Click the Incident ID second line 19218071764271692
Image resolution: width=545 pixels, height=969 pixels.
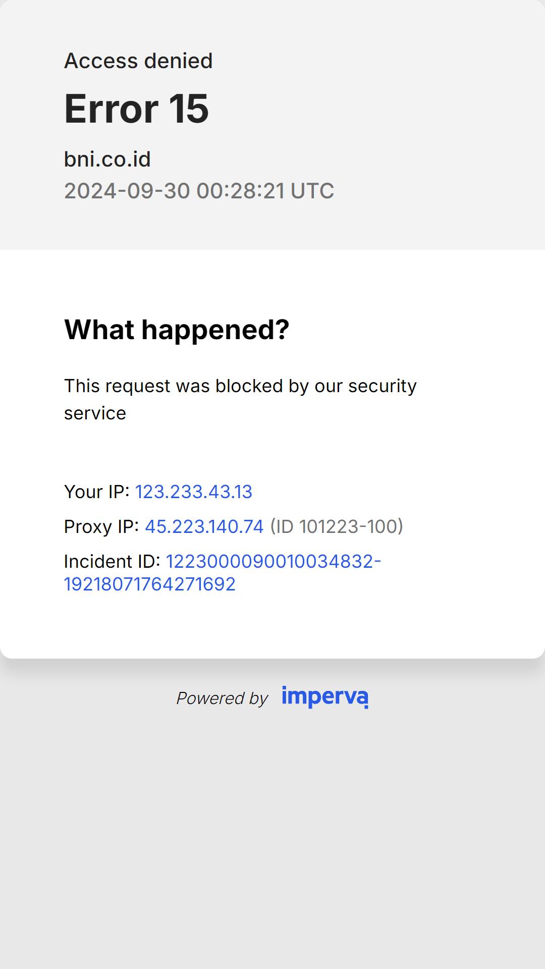(x=150, y=584)
